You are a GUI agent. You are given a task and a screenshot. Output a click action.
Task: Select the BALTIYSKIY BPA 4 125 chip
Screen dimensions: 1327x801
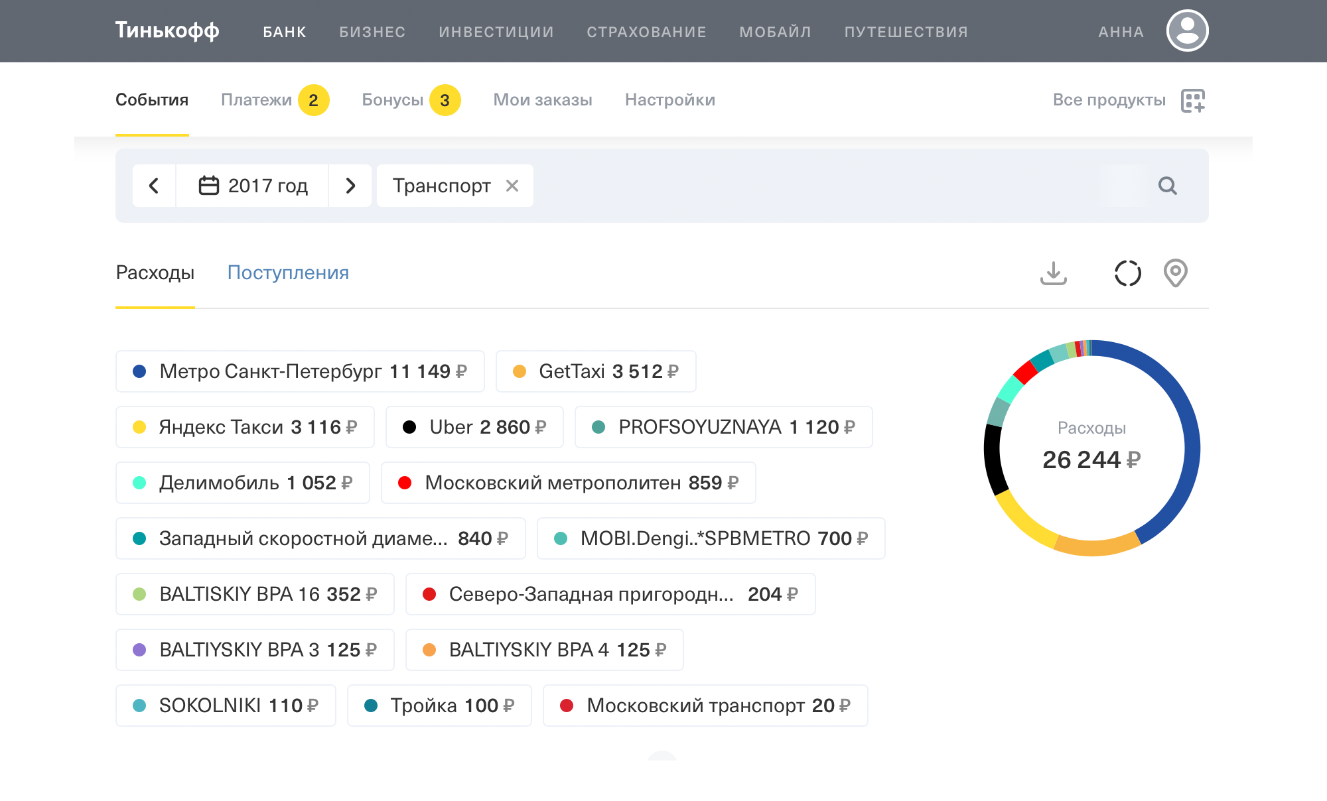click(x=545, y=650)
